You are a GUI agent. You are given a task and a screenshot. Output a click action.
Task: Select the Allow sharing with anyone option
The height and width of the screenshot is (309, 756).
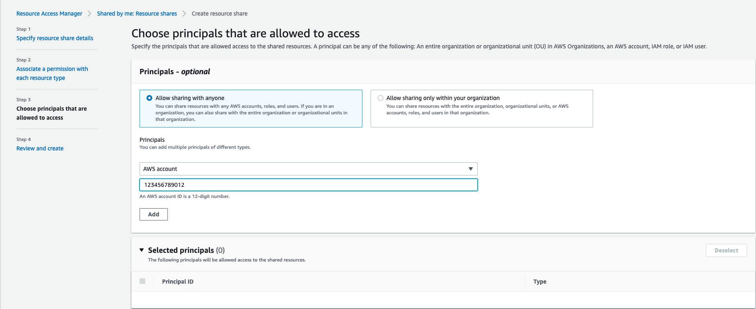(x=149, y=98)
